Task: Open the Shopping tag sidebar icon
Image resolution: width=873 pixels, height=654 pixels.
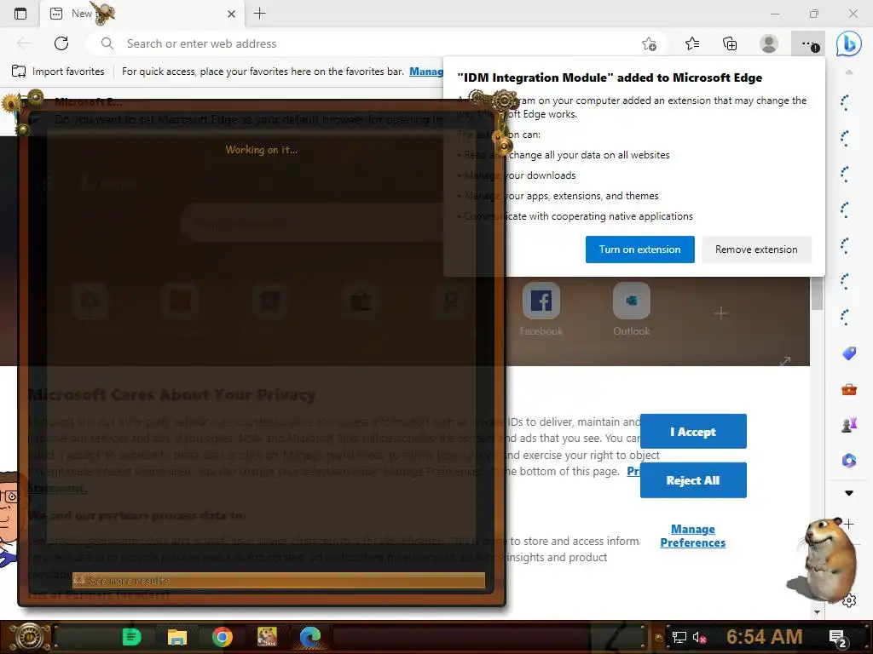Action: [848, 353]
